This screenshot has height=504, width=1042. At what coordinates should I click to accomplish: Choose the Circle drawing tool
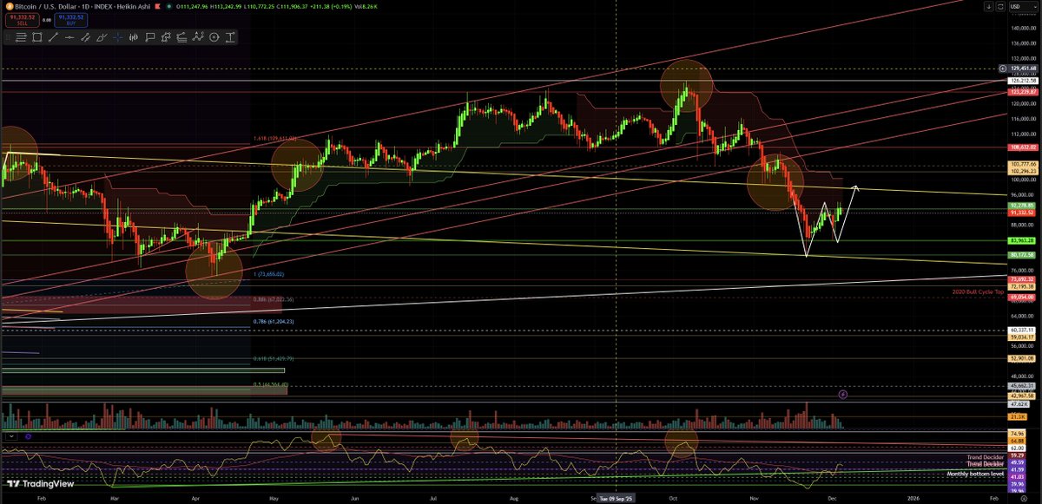tap(214, 37)
